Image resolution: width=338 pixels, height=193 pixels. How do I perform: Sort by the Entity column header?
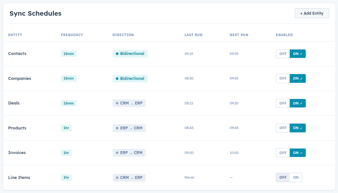tap(15, 35)
